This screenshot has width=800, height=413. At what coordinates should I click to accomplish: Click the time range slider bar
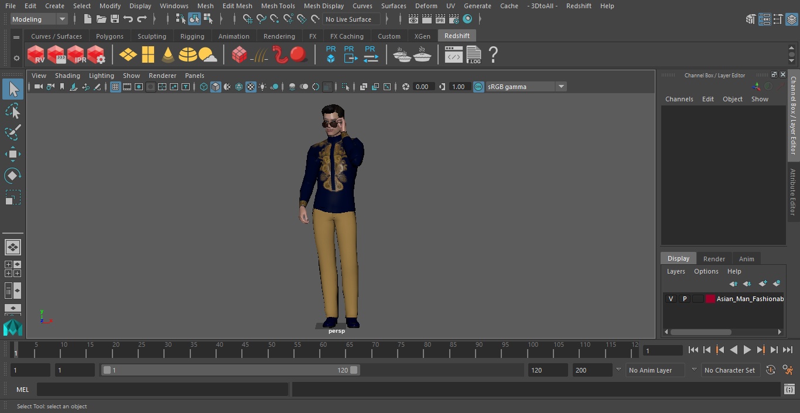point(230,370)
